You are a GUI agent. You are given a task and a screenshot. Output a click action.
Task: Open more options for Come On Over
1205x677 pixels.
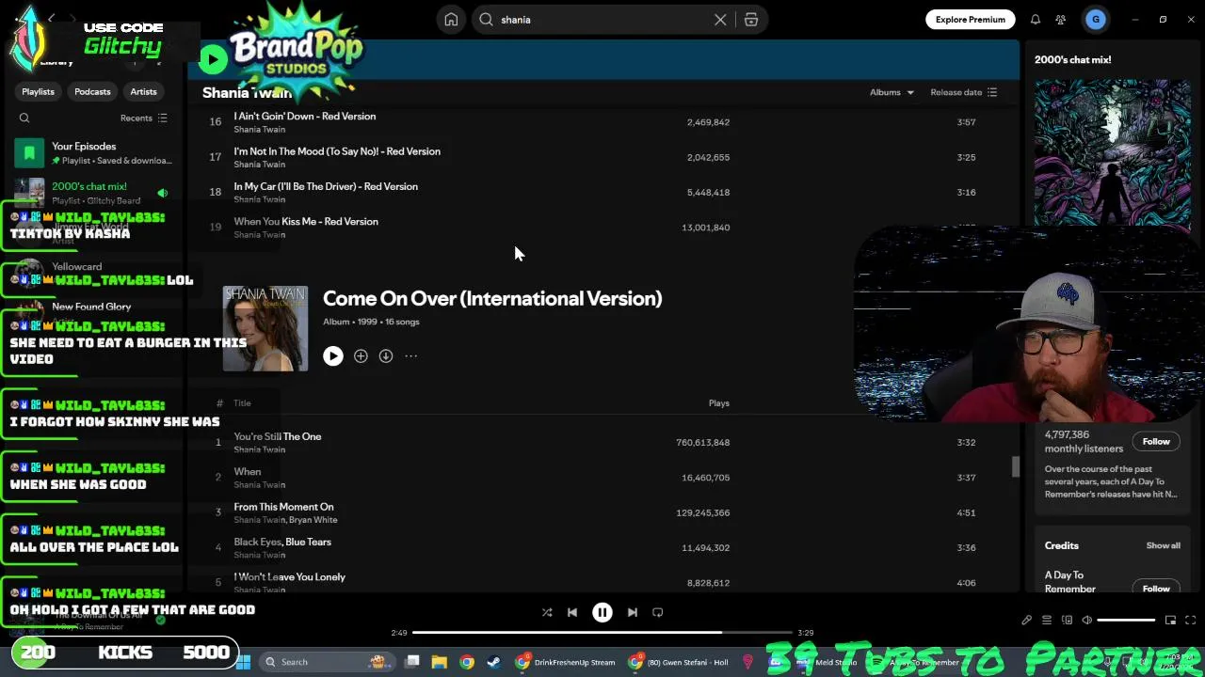click(411, 356)
